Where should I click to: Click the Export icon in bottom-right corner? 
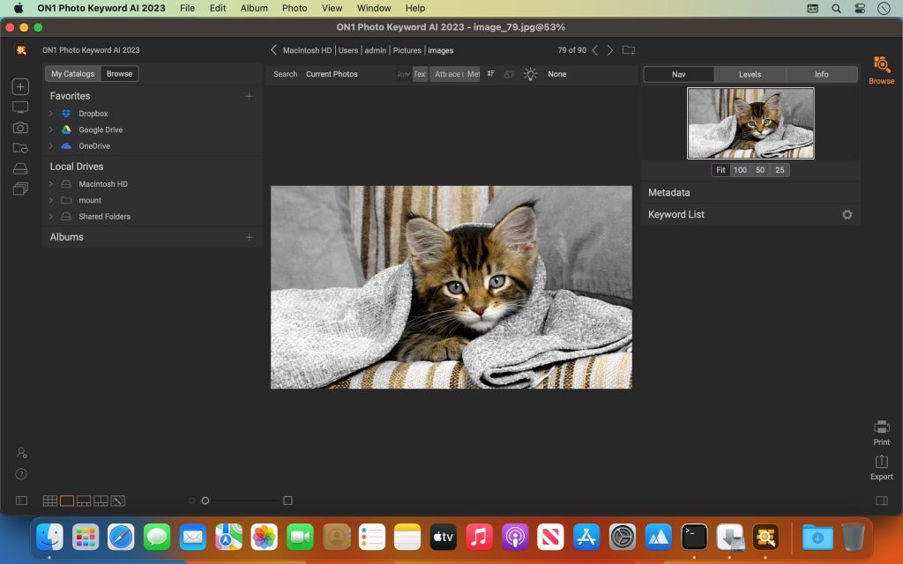point(881,461)
